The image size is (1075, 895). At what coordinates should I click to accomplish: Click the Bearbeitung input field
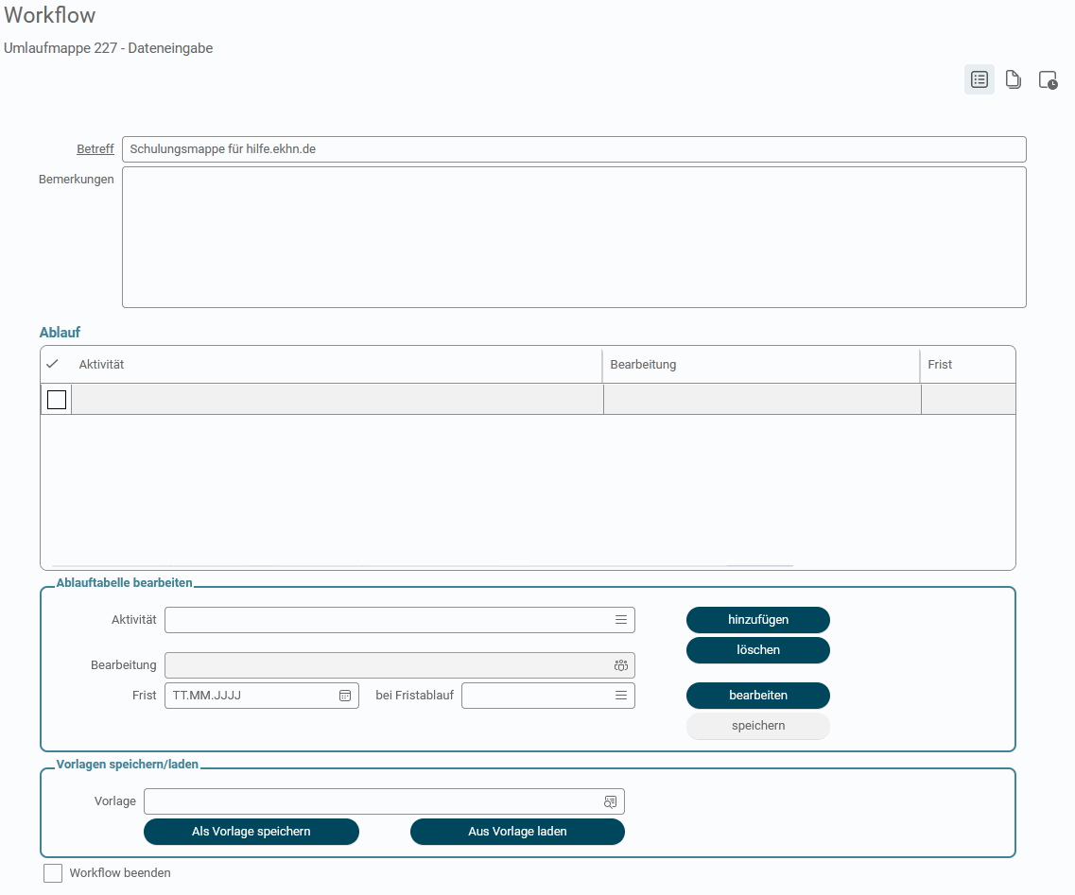400,665
